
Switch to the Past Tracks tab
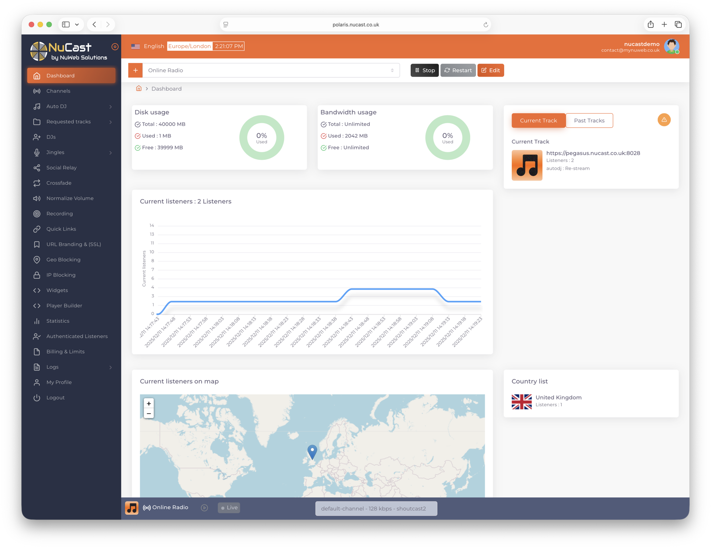pyautogui.click(x=589, y=121)
